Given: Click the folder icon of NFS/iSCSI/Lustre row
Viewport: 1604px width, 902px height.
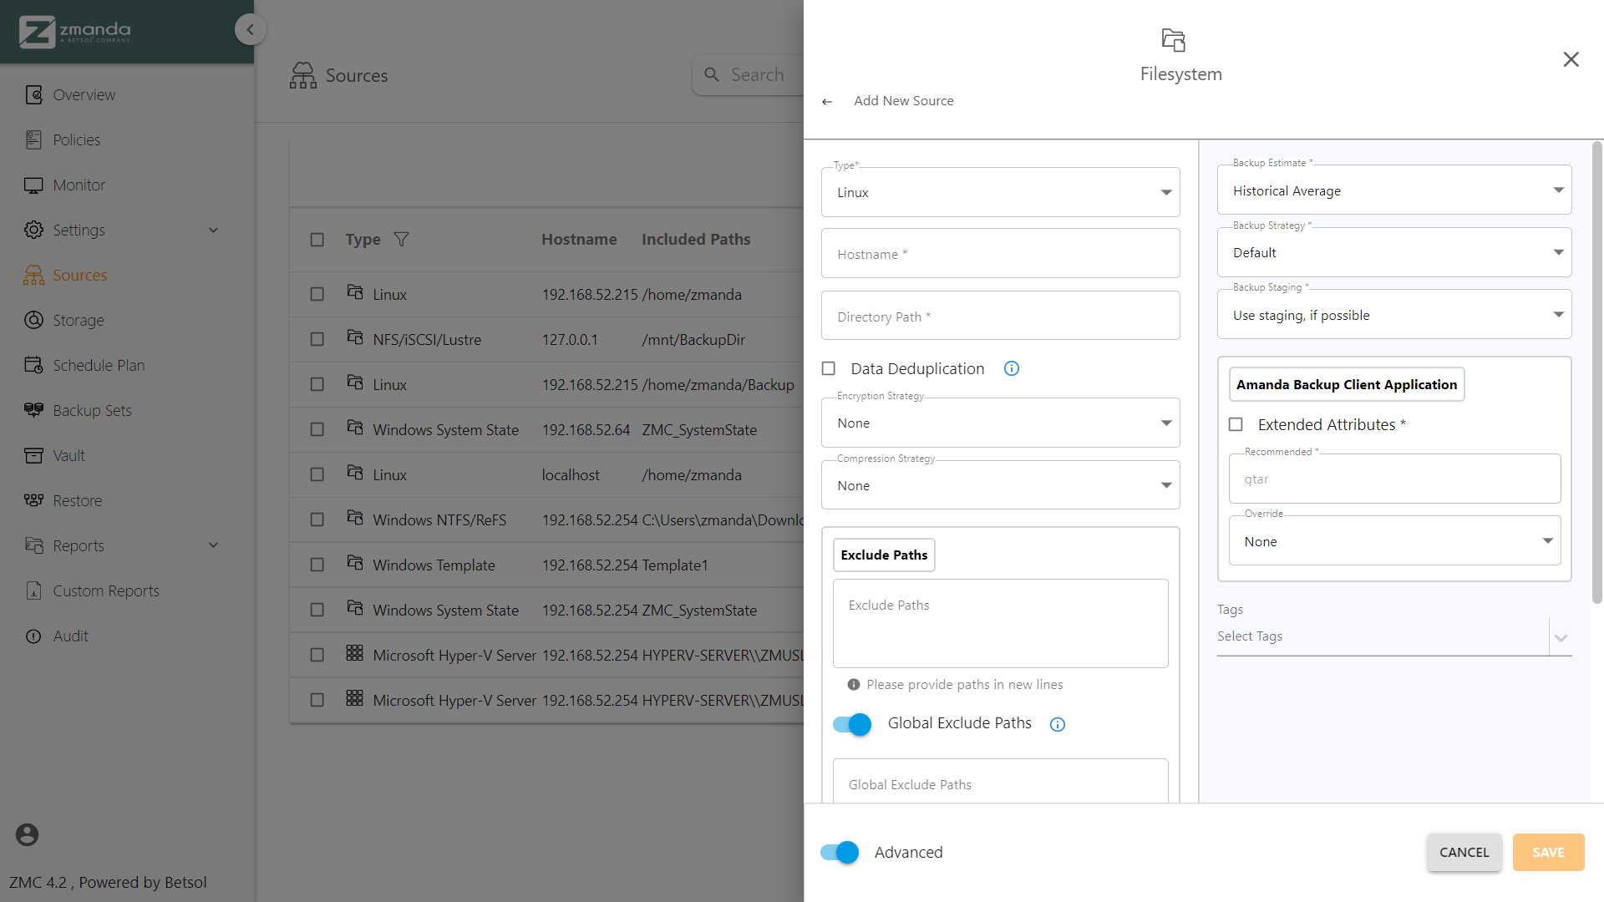Looking at the screenshot, I should tap(355, 337).
